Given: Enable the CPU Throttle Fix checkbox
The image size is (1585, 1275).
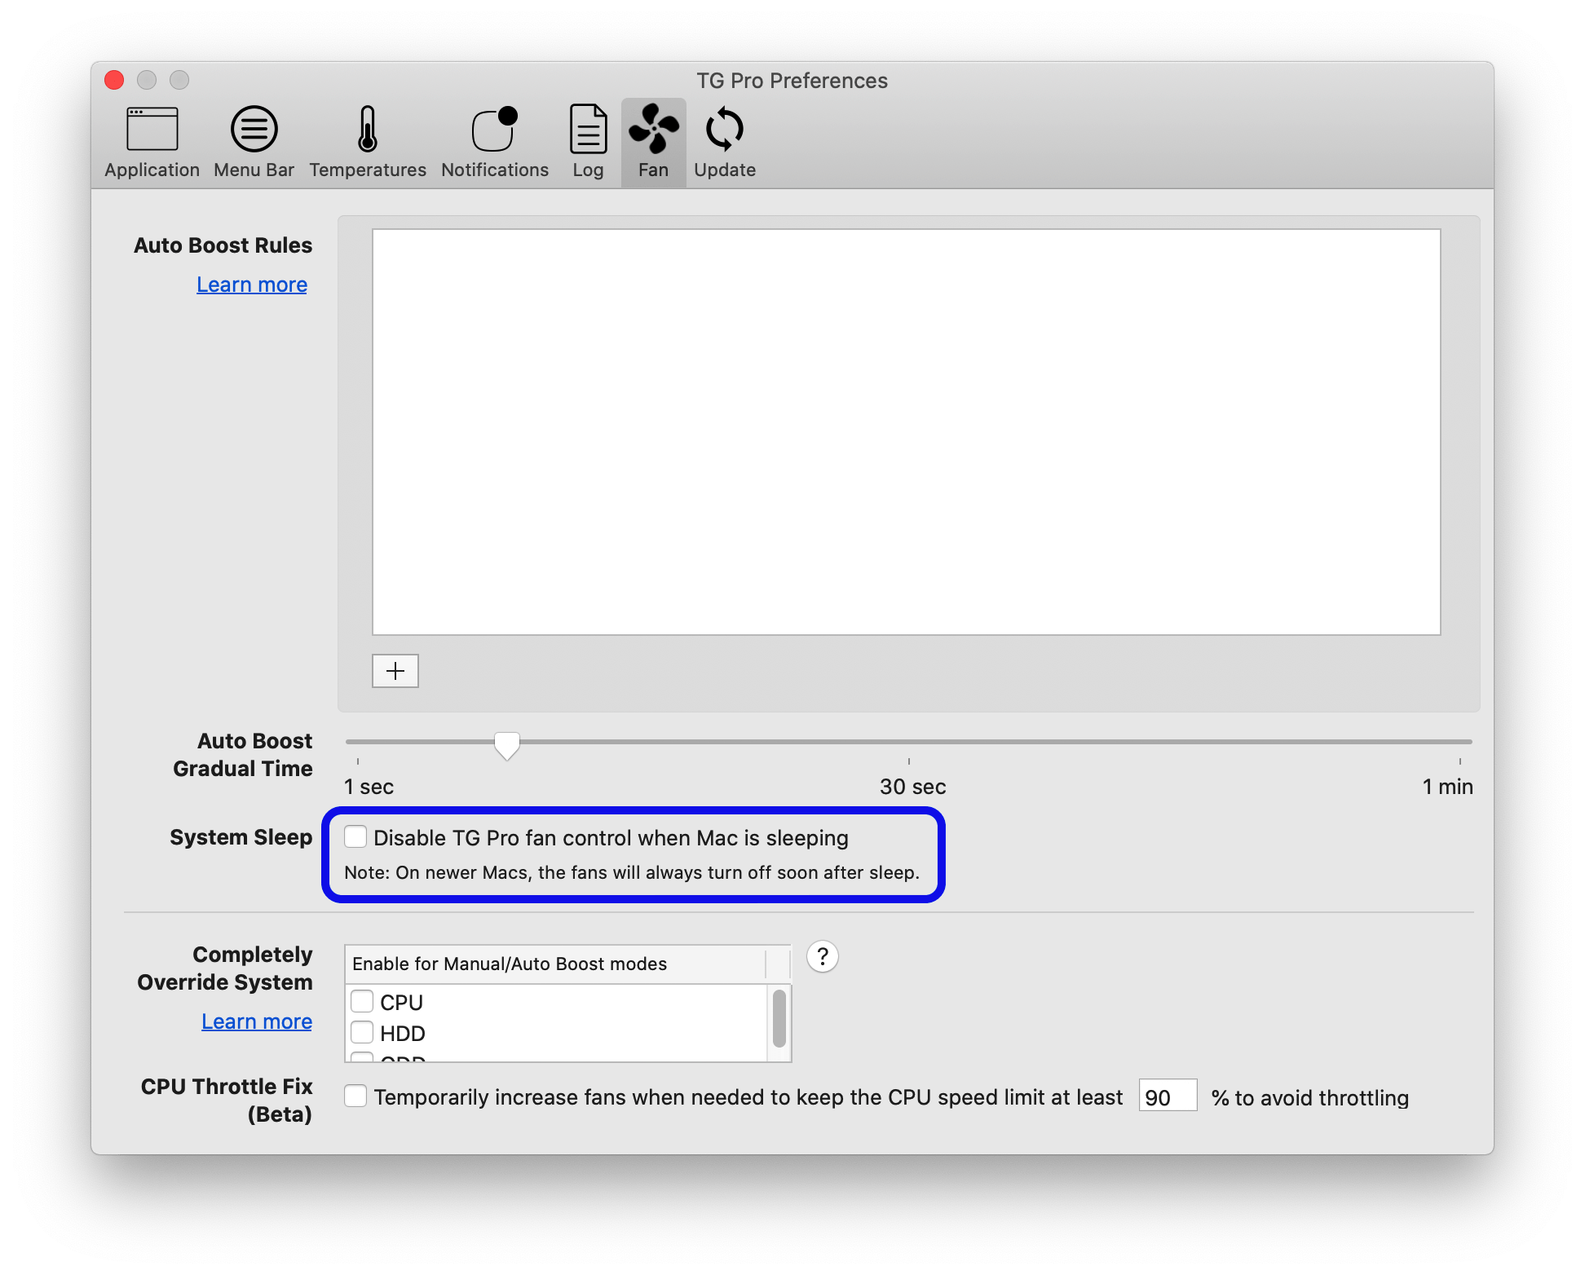Looking at the screenshot, I should pos(355,1096).
